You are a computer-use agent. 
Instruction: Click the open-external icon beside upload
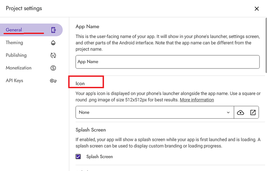[253, 112]
